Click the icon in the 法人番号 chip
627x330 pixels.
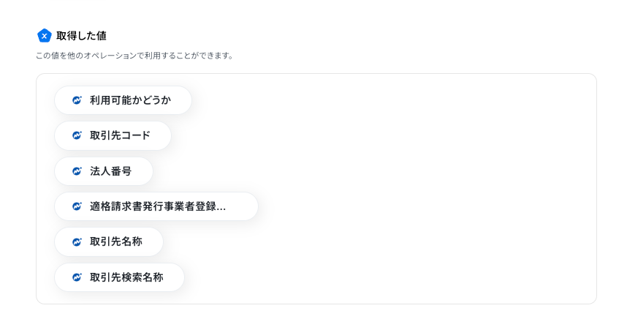point(77,171)
